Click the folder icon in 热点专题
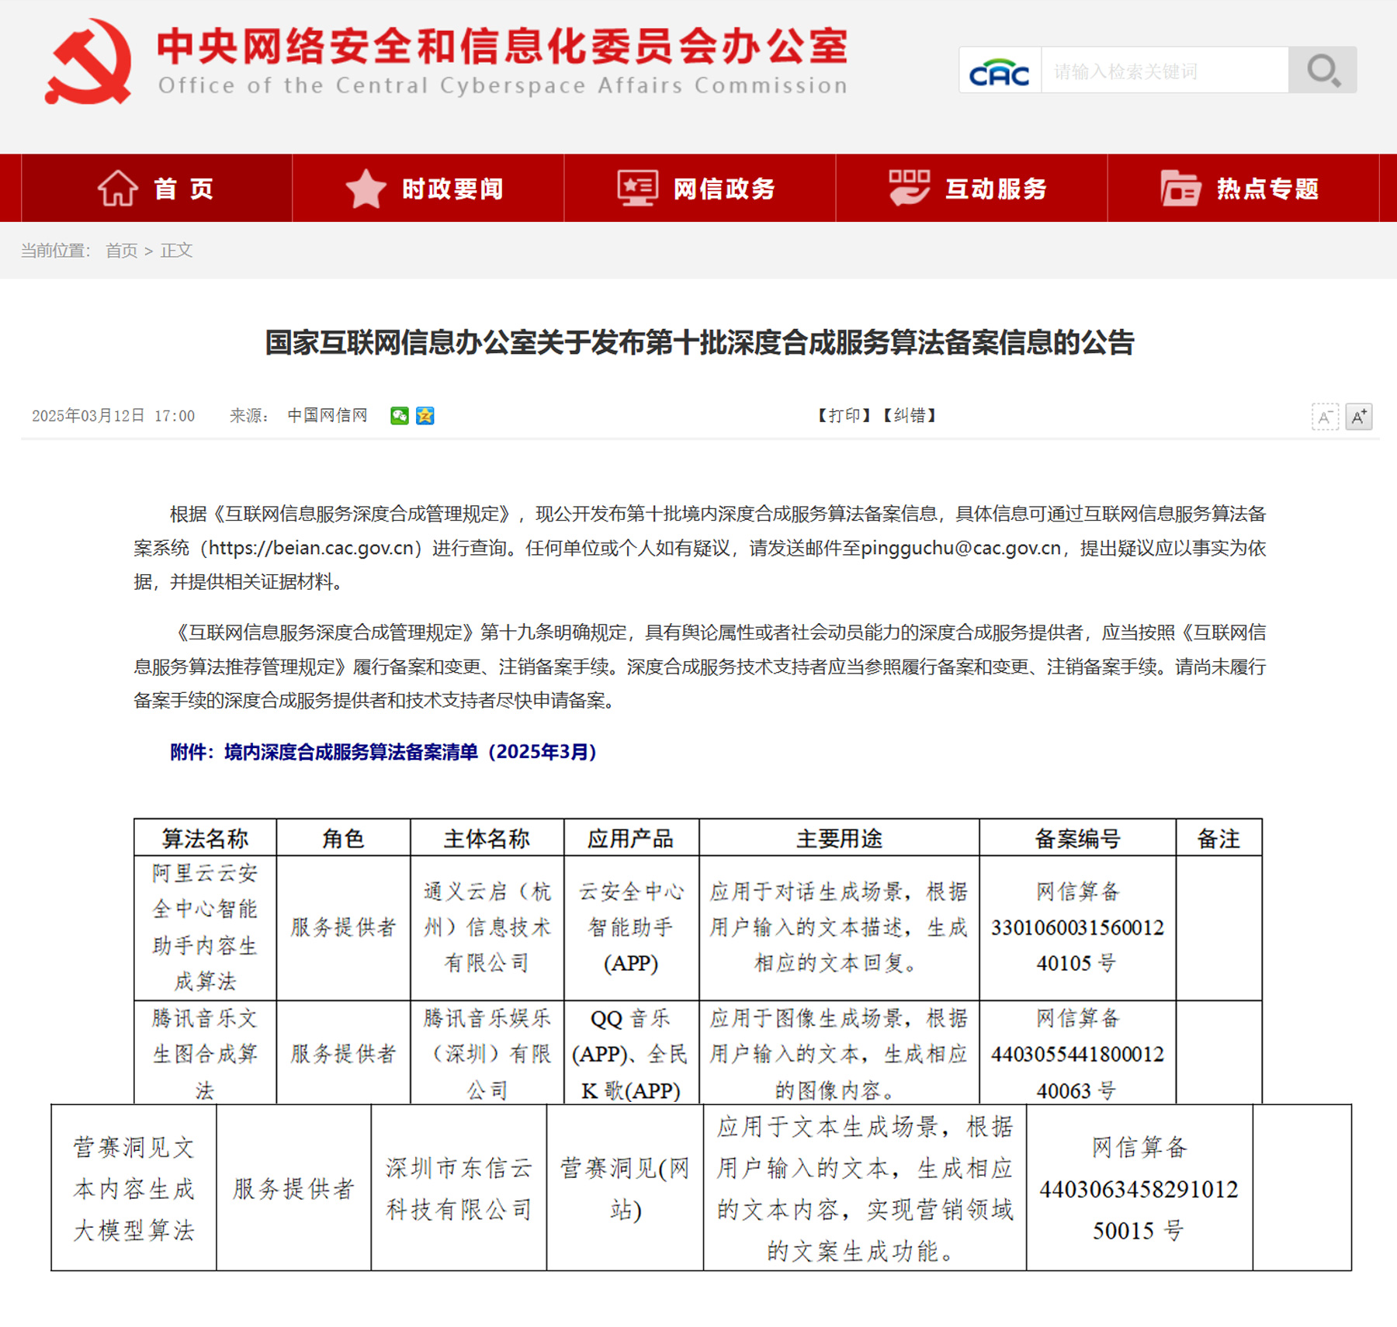The image size is (1397, 1327). point(1180,189)
